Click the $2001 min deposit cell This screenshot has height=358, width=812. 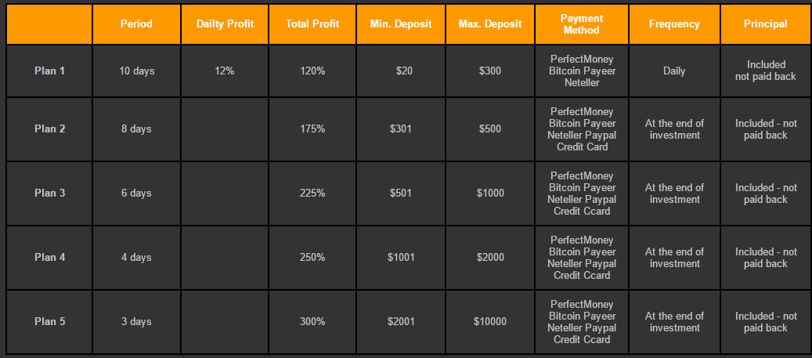click(401, 322)
